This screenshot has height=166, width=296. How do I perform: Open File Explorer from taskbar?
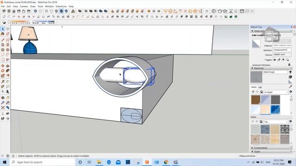tap(99, 162)
